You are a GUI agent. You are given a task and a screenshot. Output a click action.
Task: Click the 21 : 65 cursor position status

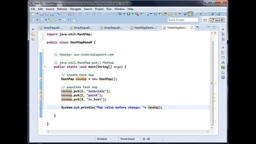(x=146, y=139)
